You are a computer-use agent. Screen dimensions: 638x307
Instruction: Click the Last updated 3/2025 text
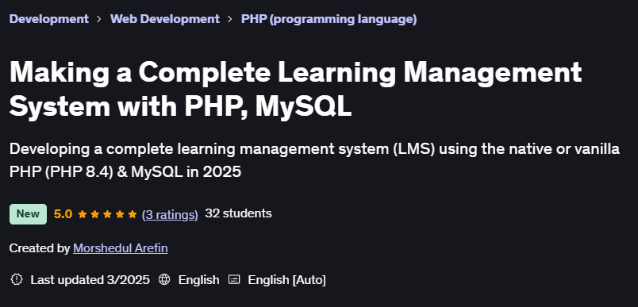[90, 280]
